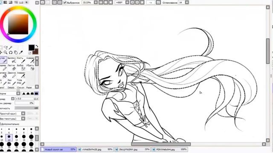This screenshot has width=273, height=153.
Task: Pick the Eyedropper color picker tool
Action: pos(21,52)
